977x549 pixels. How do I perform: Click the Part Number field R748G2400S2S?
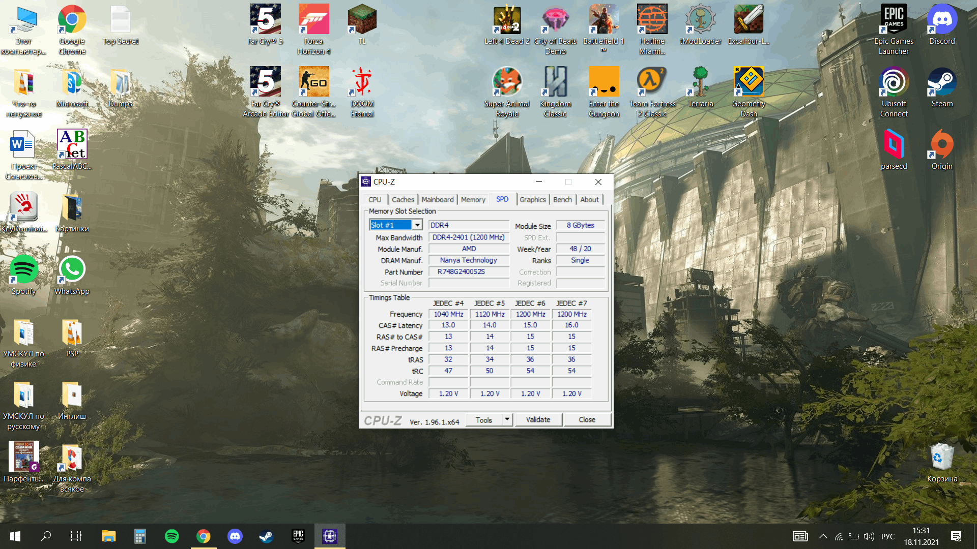469,272
